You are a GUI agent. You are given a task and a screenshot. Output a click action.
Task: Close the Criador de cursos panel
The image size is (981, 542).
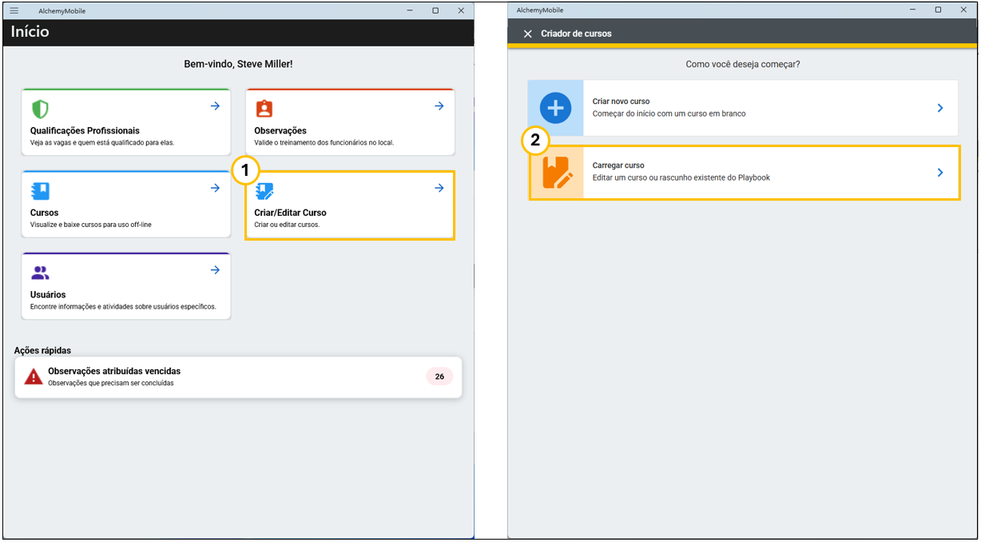coord(527,34)
